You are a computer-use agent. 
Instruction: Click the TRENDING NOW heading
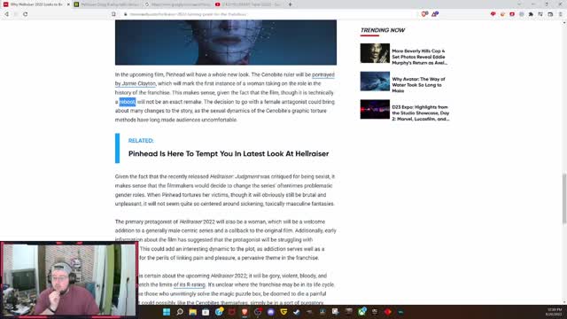pyautogui.click(x=383, y=30)
